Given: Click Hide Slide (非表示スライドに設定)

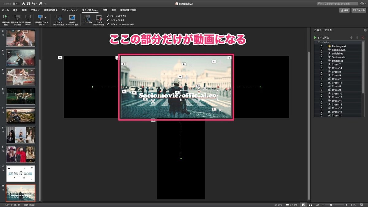Looking at the screenshot, I should point(72,20).
